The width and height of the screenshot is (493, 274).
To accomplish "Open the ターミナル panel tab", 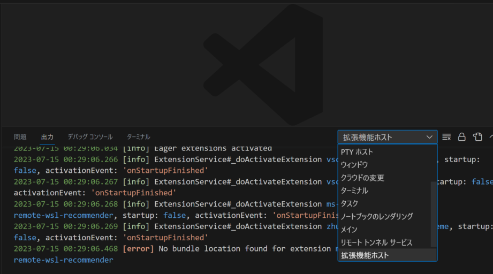I will tap(138, 137).
